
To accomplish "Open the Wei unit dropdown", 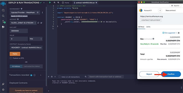I will [36, 39].
